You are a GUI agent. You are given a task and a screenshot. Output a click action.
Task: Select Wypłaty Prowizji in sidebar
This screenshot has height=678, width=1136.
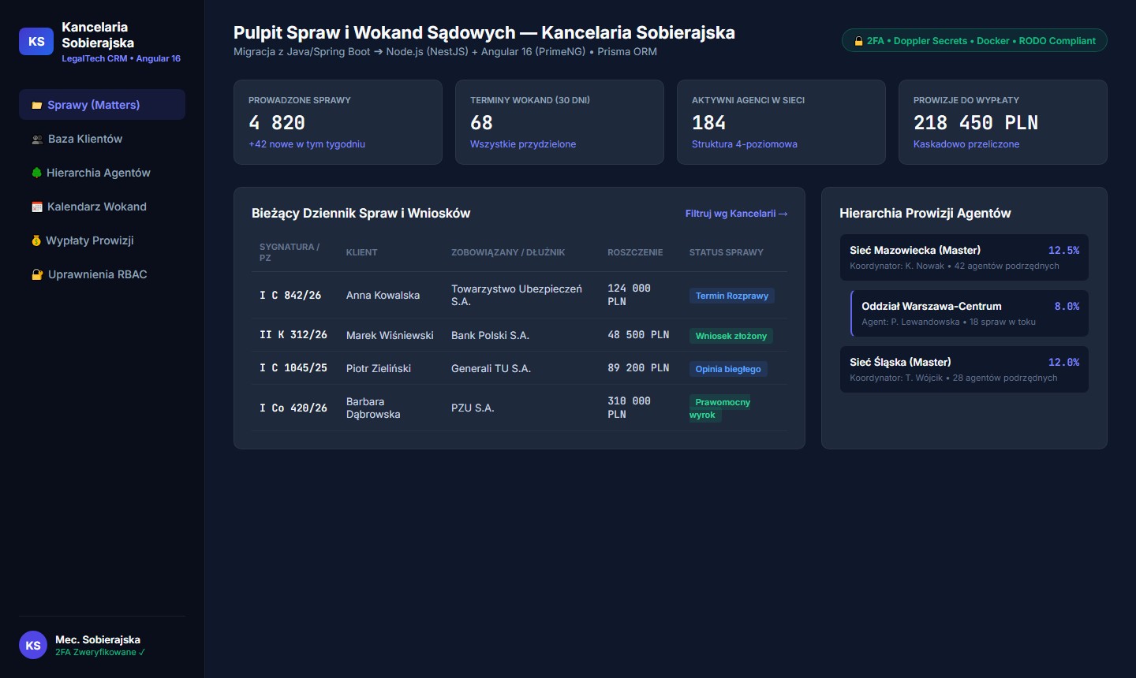click(x=102, y=240)
